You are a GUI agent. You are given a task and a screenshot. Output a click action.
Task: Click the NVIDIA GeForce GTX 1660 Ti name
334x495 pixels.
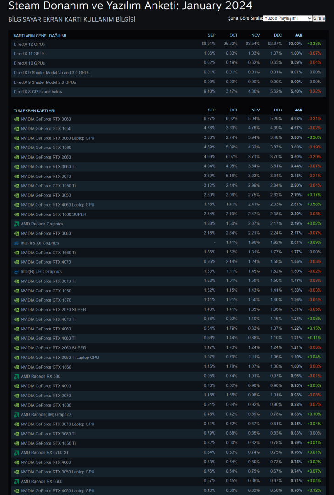coord(48,253)
